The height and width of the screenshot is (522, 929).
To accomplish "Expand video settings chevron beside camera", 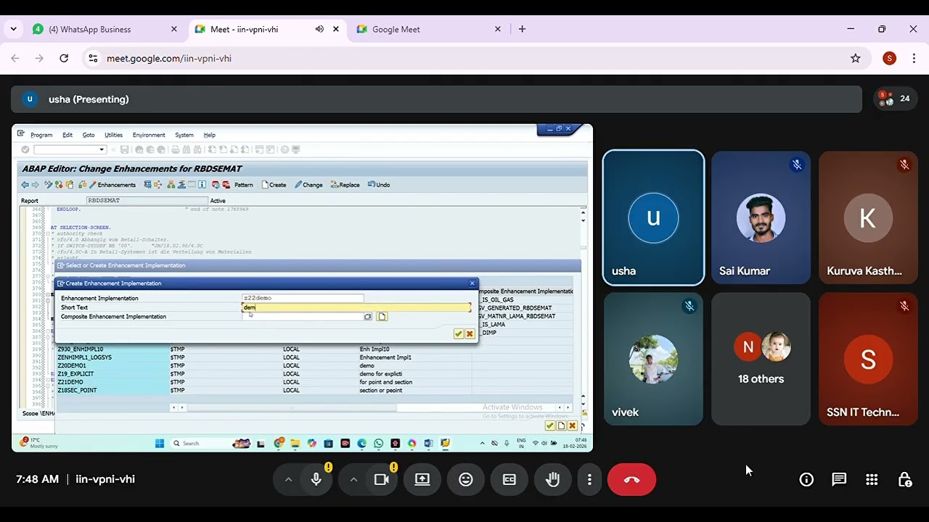I will click(x=353, y=479).
